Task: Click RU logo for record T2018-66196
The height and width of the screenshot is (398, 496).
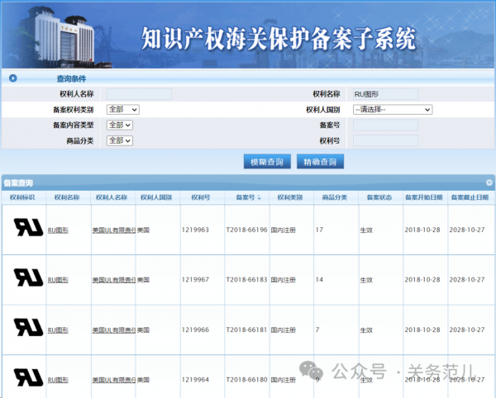Action: 28,229
